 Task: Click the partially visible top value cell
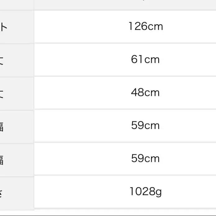coord(124,4)
